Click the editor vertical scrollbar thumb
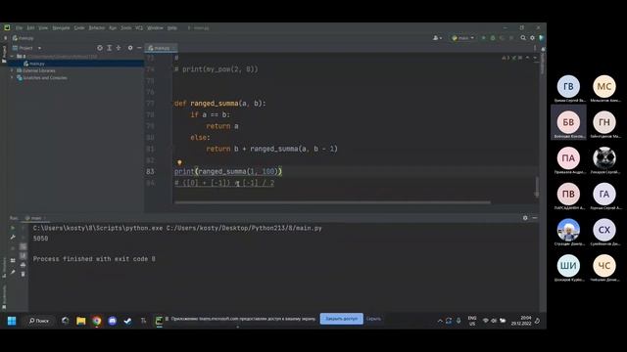The height and width of the screenshot is (352, 627). click(537, 187)
